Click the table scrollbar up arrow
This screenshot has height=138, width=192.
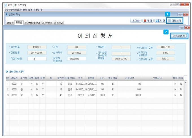point(186,83)
